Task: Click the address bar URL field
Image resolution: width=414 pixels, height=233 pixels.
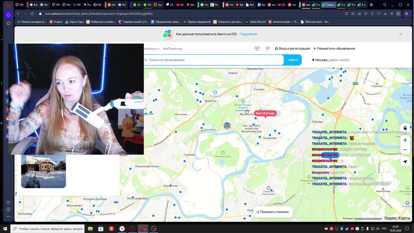Action: [191, 14]
